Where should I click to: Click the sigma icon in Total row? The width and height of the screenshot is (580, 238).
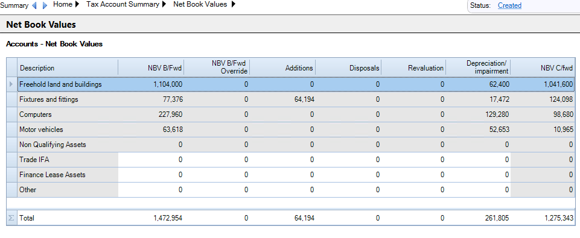click(11, 218)
